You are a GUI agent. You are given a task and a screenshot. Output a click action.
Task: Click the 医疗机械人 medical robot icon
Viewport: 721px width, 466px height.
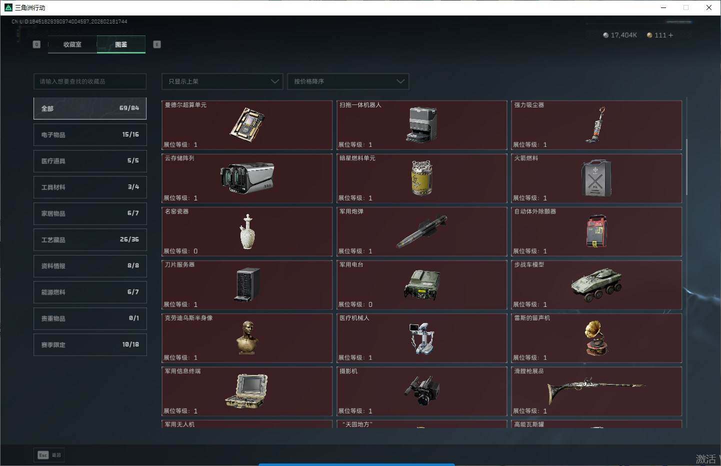pyautogui.click(x=421, y=338)
